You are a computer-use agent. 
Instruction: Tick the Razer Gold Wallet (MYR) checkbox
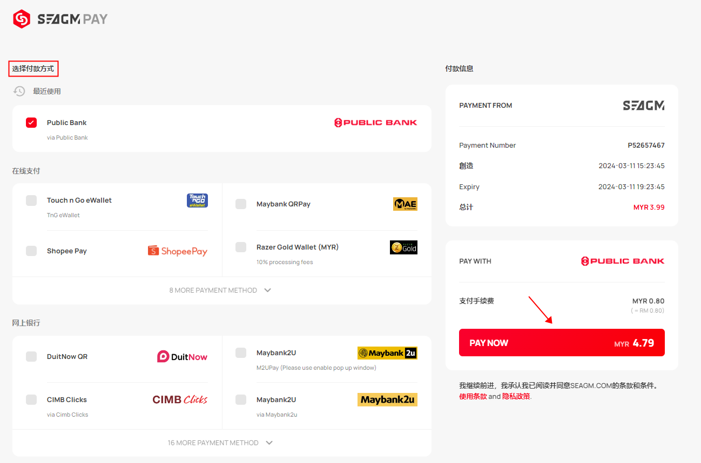[x=241, y=247]
